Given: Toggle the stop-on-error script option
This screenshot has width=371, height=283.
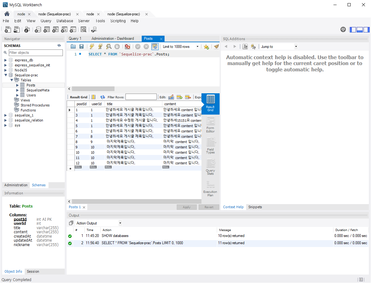Looking at the screenshot, I should point(128,47).
